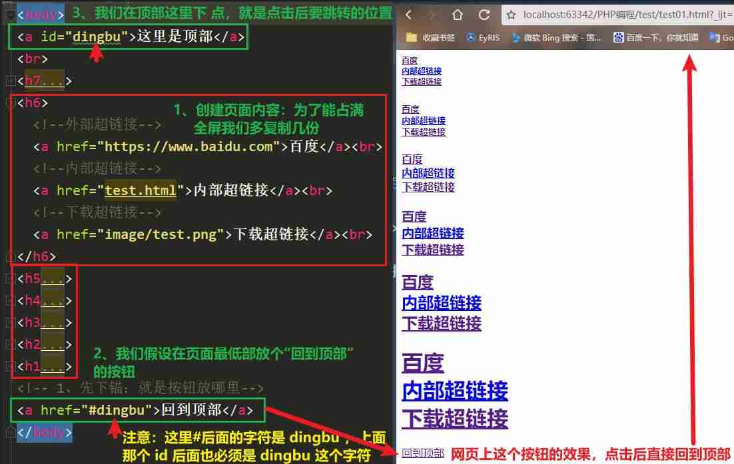Click the 下载超链接 comment line in code
The image size is (734, 464).
click(97, 212)
